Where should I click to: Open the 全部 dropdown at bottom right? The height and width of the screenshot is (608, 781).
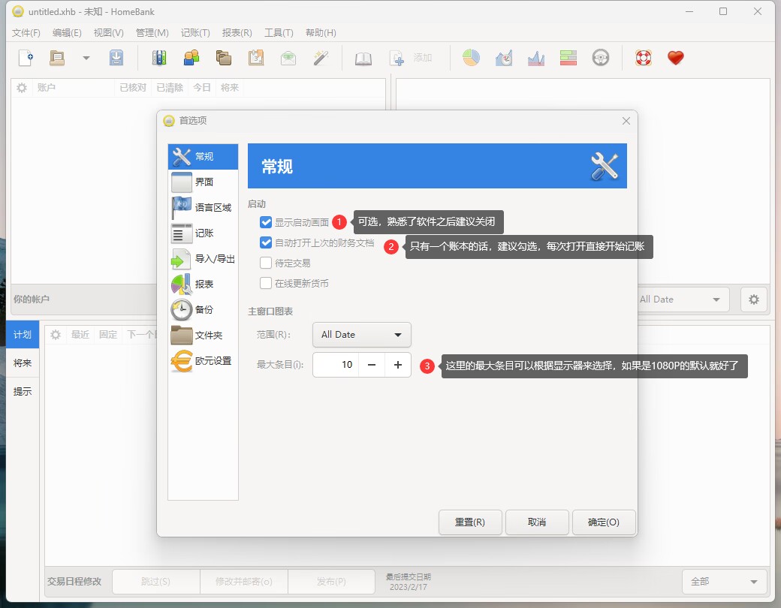coord(724,582)
